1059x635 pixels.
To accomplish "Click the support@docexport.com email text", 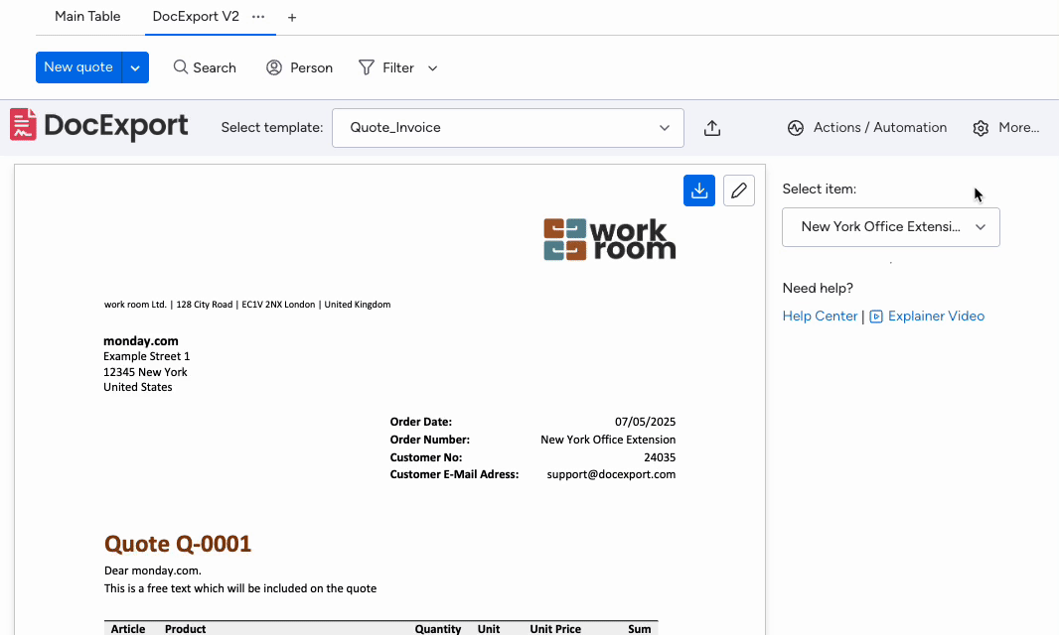I will pos(611,474).
